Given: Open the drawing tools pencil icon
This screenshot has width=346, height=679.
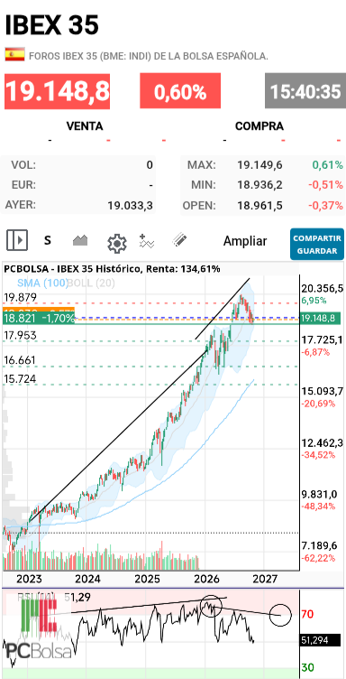Looking at the screenshot, I should 178,240.
